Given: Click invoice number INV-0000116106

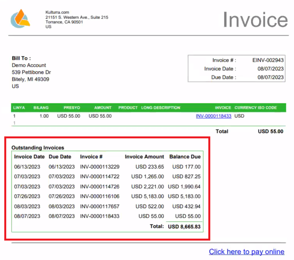Looking at the screenshot, I should (x=100, y=196).
